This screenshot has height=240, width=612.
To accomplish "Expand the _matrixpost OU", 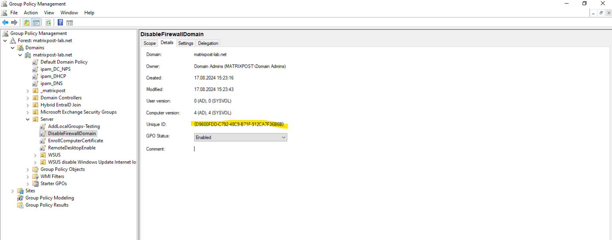I will [x=28, y=91].
